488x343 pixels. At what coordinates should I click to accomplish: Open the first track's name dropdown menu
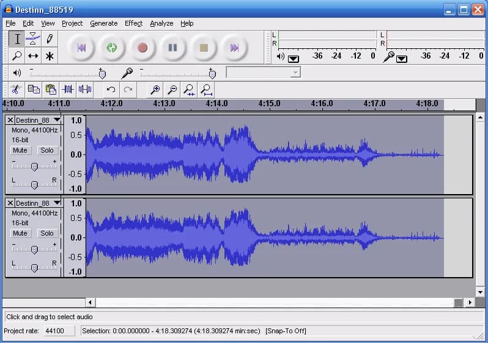[57, 120]
